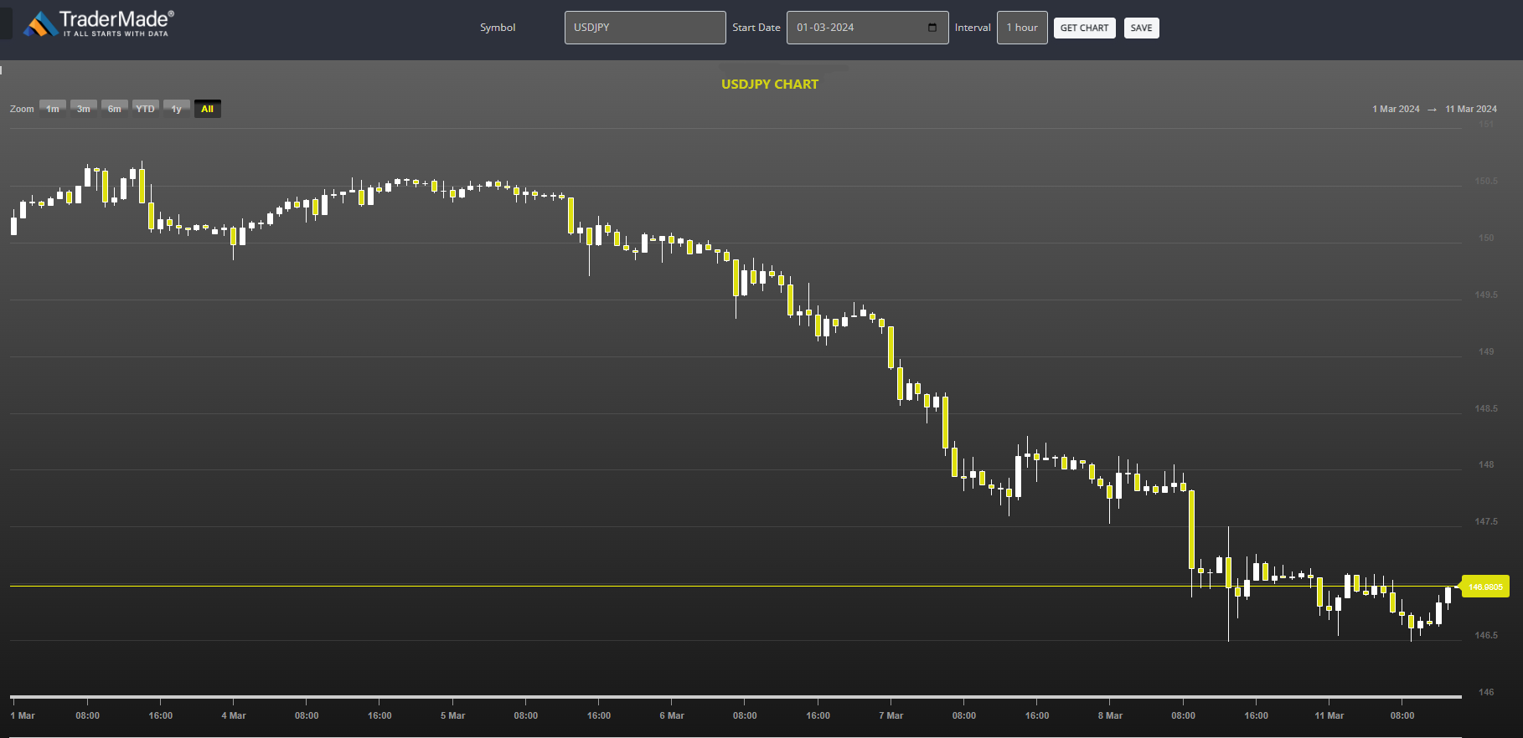Click the Start Date label
Image resolution: width=1523 pixels, height=738 pixels.
(x=756, y=28)
